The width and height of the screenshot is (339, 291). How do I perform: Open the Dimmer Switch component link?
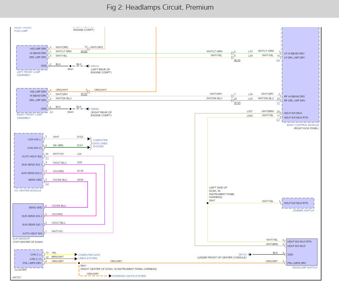(x=303, y=210)
